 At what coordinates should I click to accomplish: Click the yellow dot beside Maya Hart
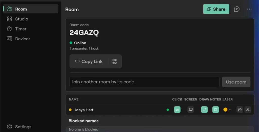pos(70,110)
